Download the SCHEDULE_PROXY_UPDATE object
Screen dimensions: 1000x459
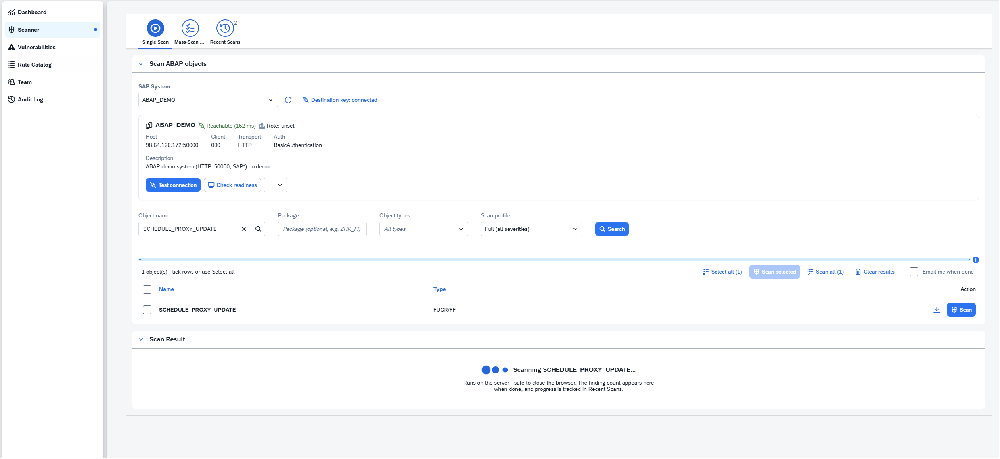937,310
